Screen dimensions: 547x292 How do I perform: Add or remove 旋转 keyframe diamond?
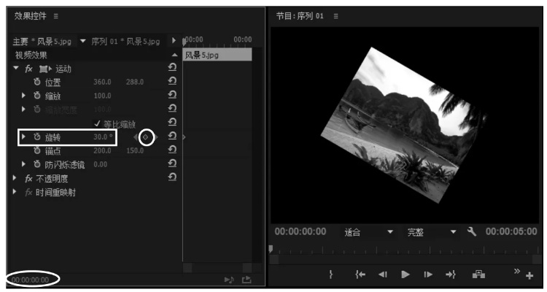pyautogui.click(x=146, y=137)
